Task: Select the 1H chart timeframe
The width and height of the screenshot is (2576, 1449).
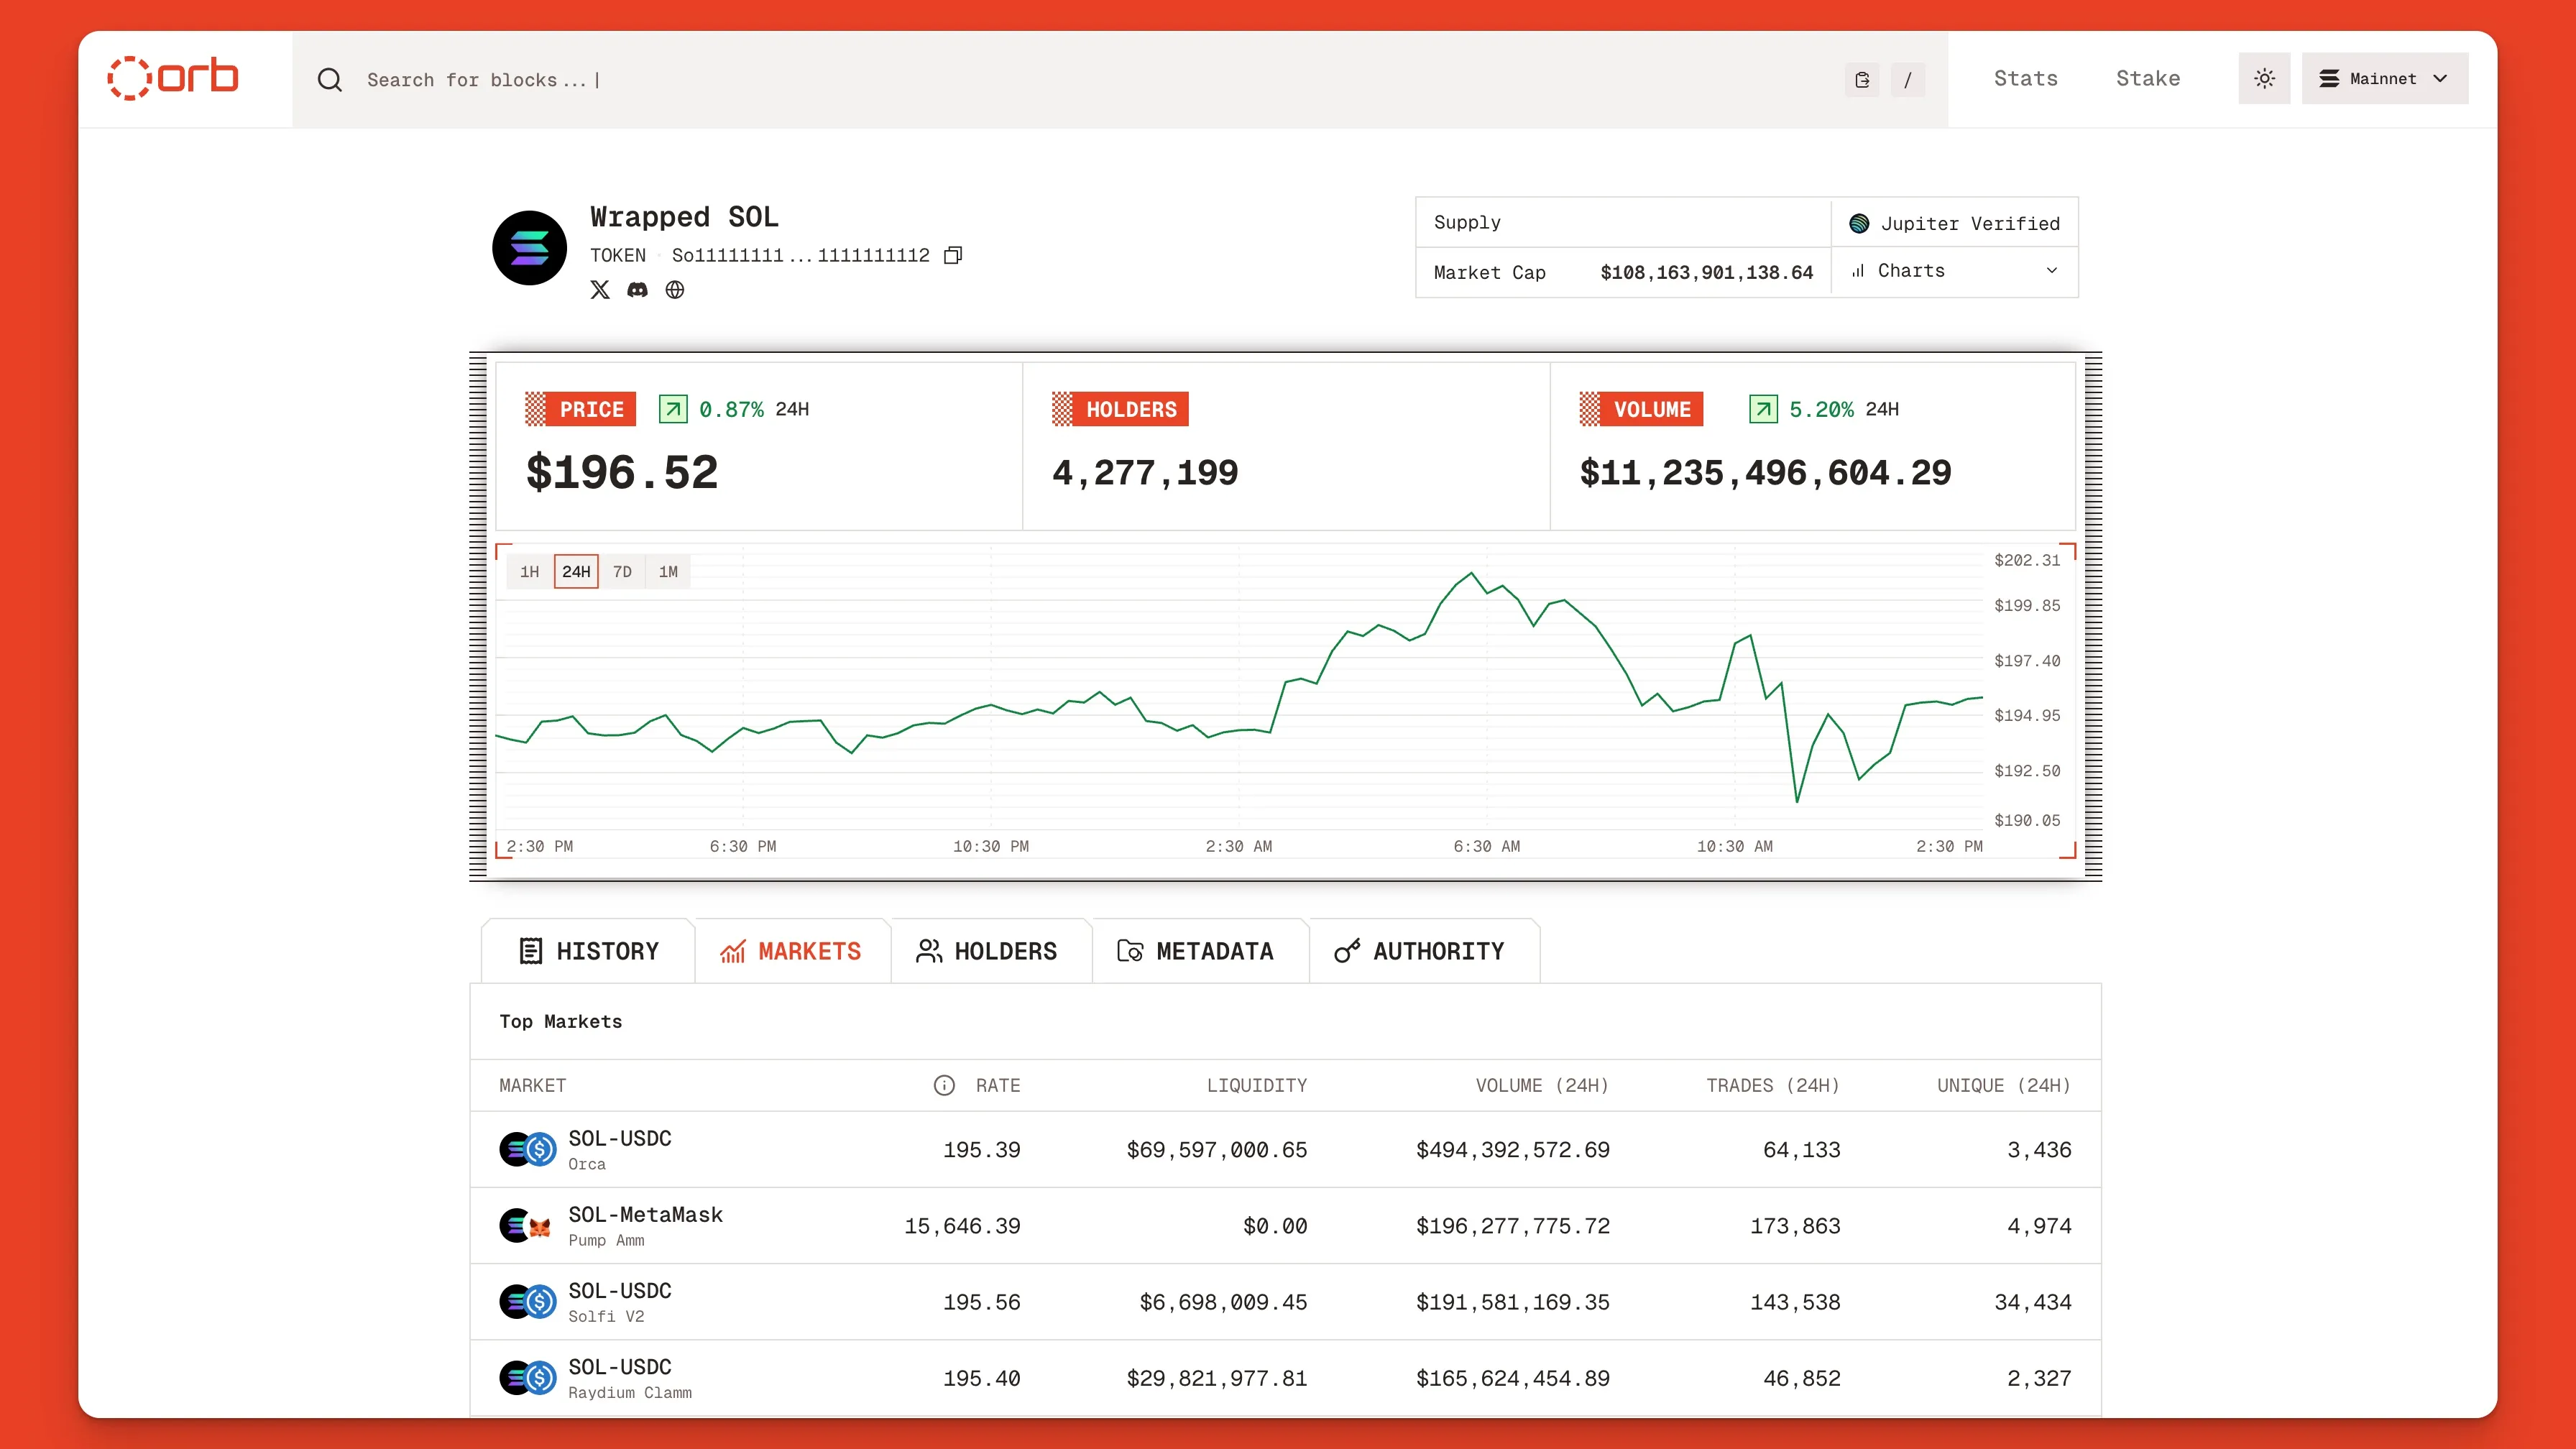Action: [529, 572]
